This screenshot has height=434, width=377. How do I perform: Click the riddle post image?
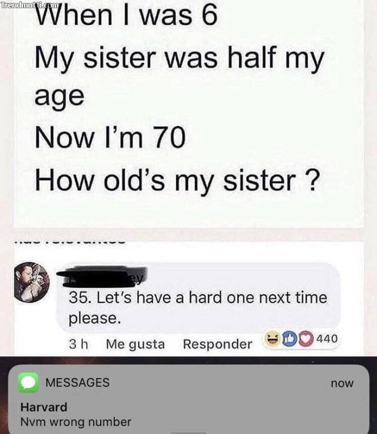tap(188, 114)
